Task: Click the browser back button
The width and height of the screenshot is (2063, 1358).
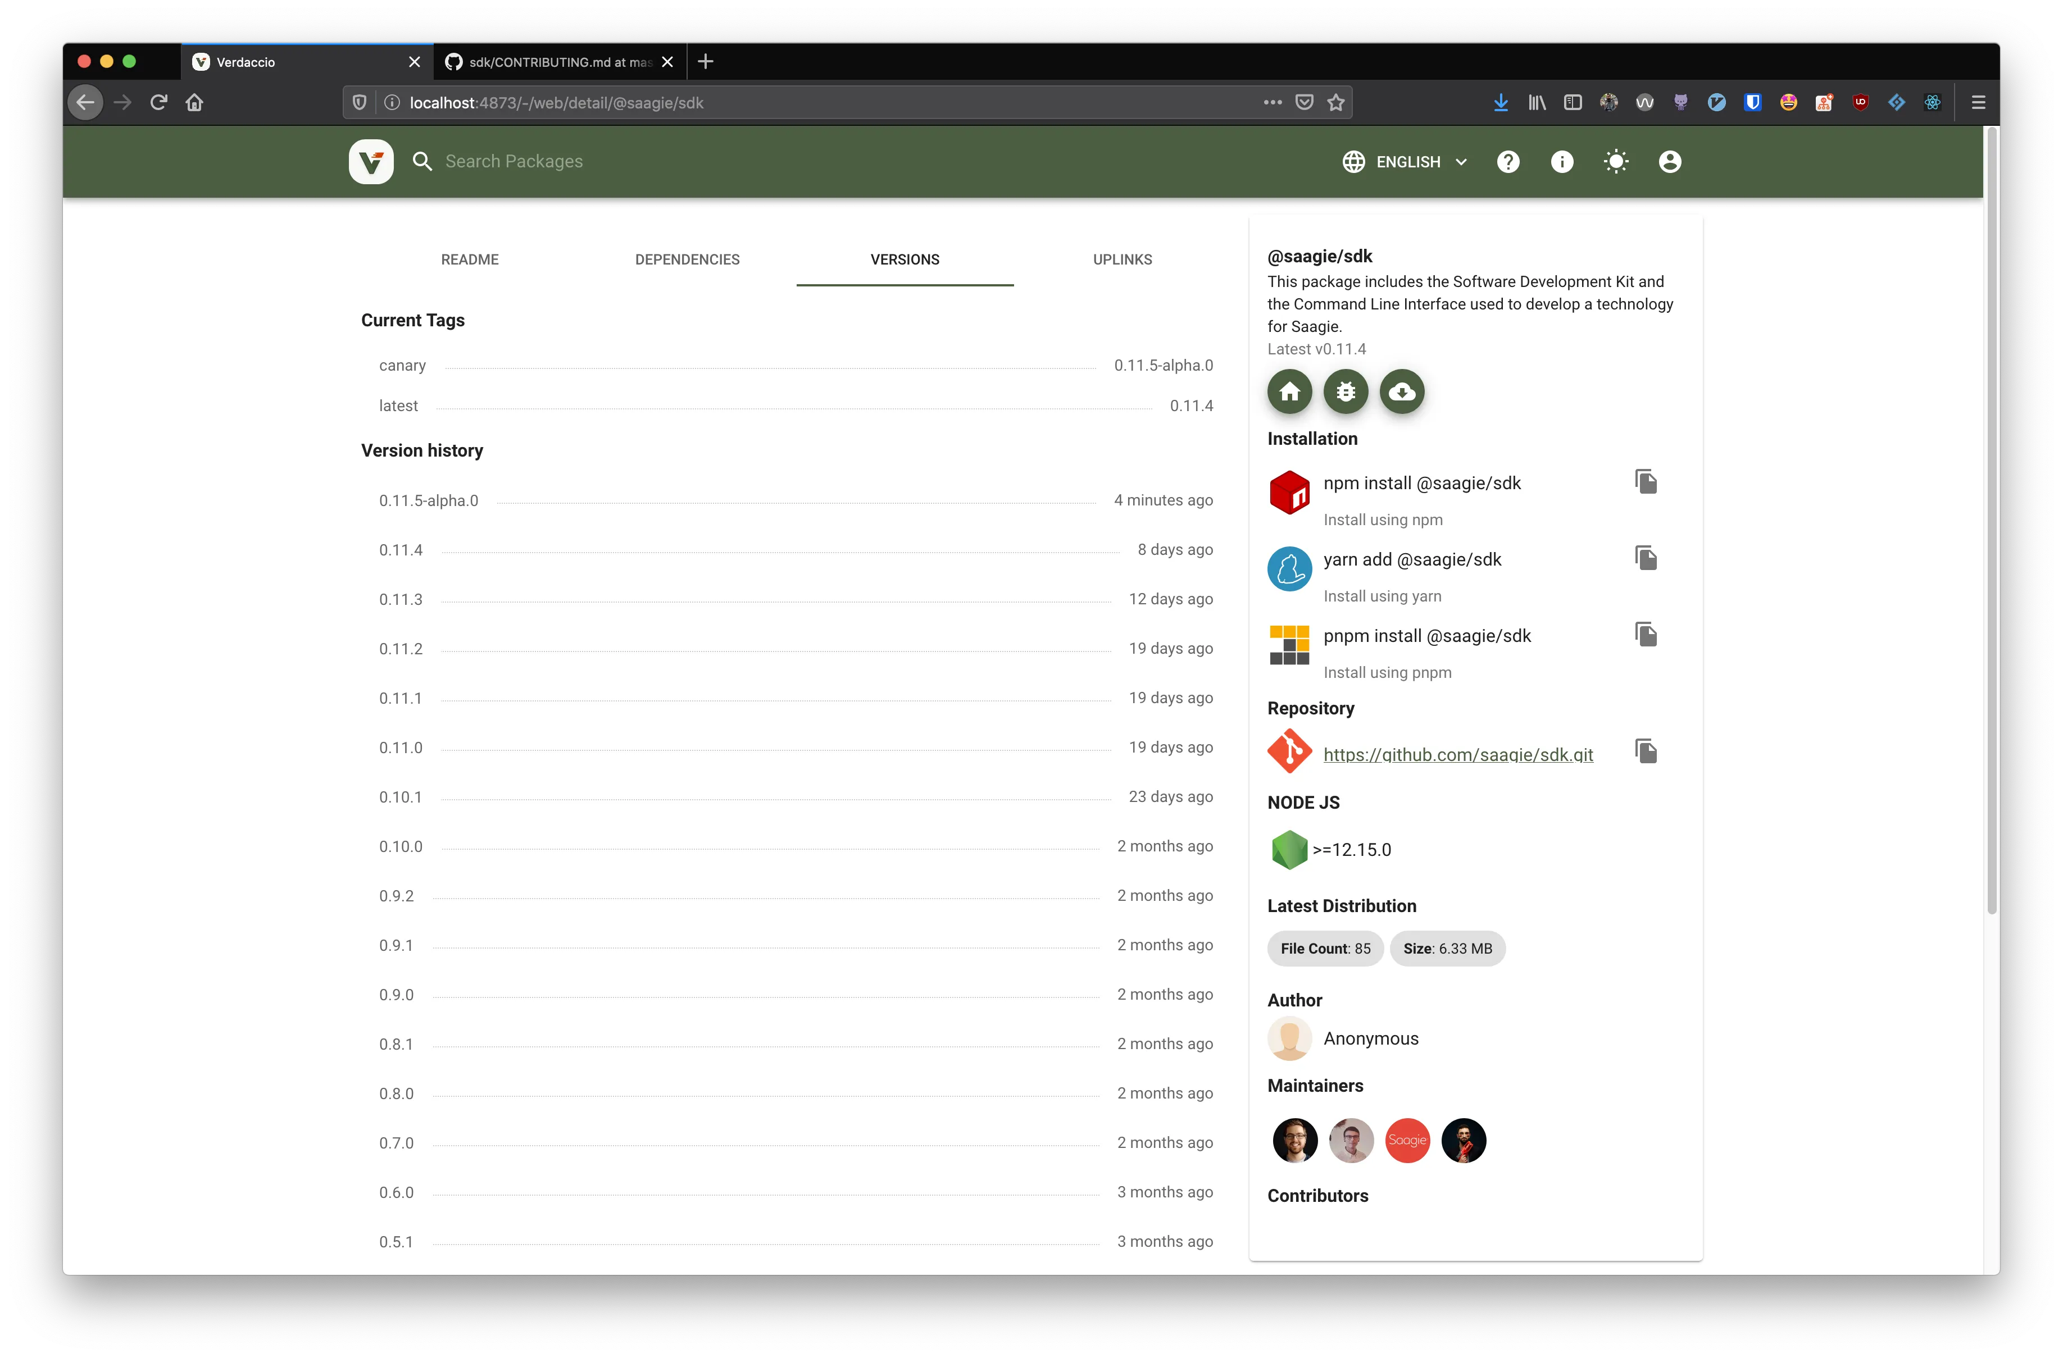Action: [86, 102]
